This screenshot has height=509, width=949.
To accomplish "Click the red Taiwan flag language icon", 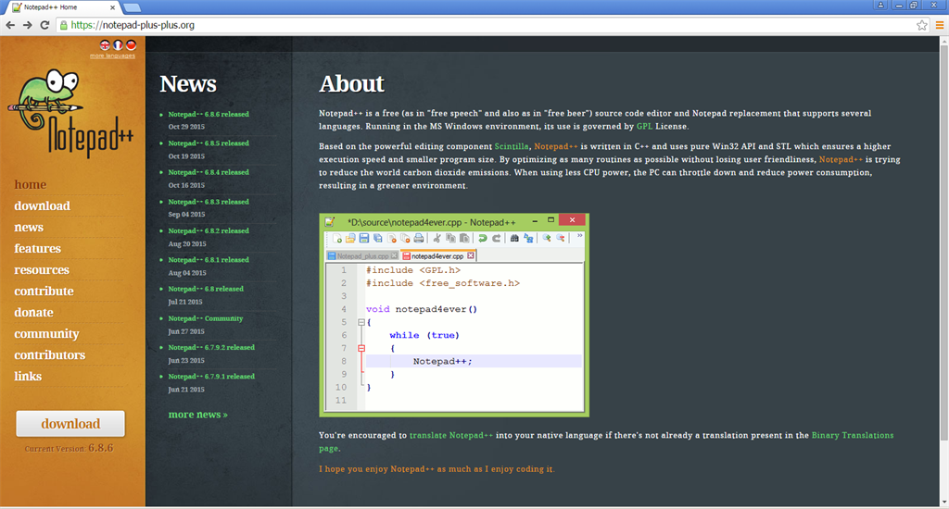I will click(x=131, y=44).
